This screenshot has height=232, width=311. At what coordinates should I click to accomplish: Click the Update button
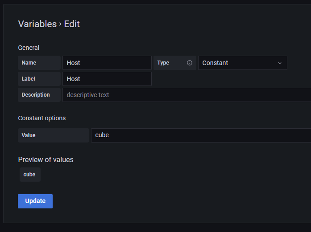(x=35, y=201)
